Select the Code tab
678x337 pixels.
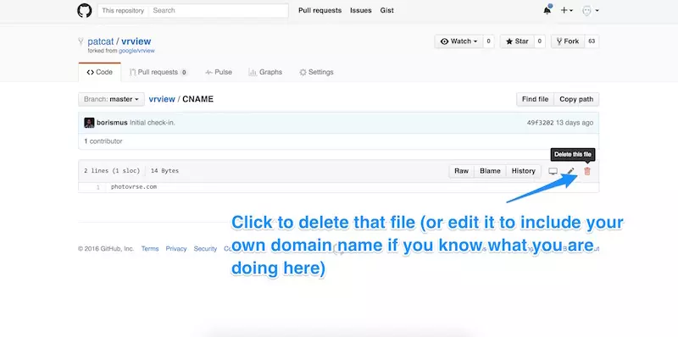click(x=99, y=72)
